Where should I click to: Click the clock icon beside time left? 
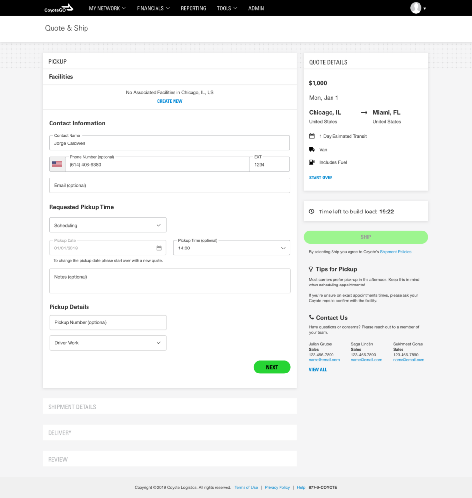pos(312,212)
